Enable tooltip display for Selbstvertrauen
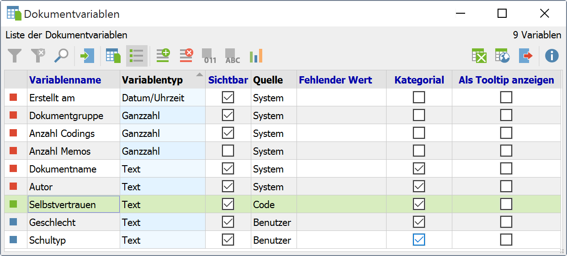 point(506,204)
